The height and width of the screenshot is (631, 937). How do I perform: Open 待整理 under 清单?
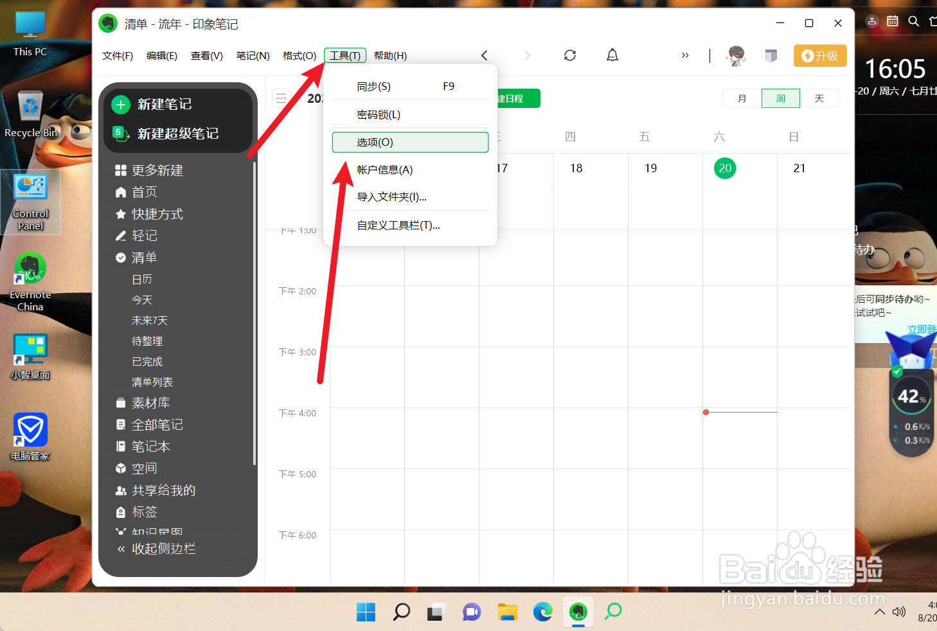click(x=147, y=341)
